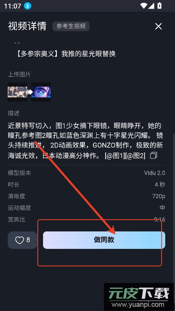
Task: Close the 视频详情 panel with X
Action: tap(158, 26)
